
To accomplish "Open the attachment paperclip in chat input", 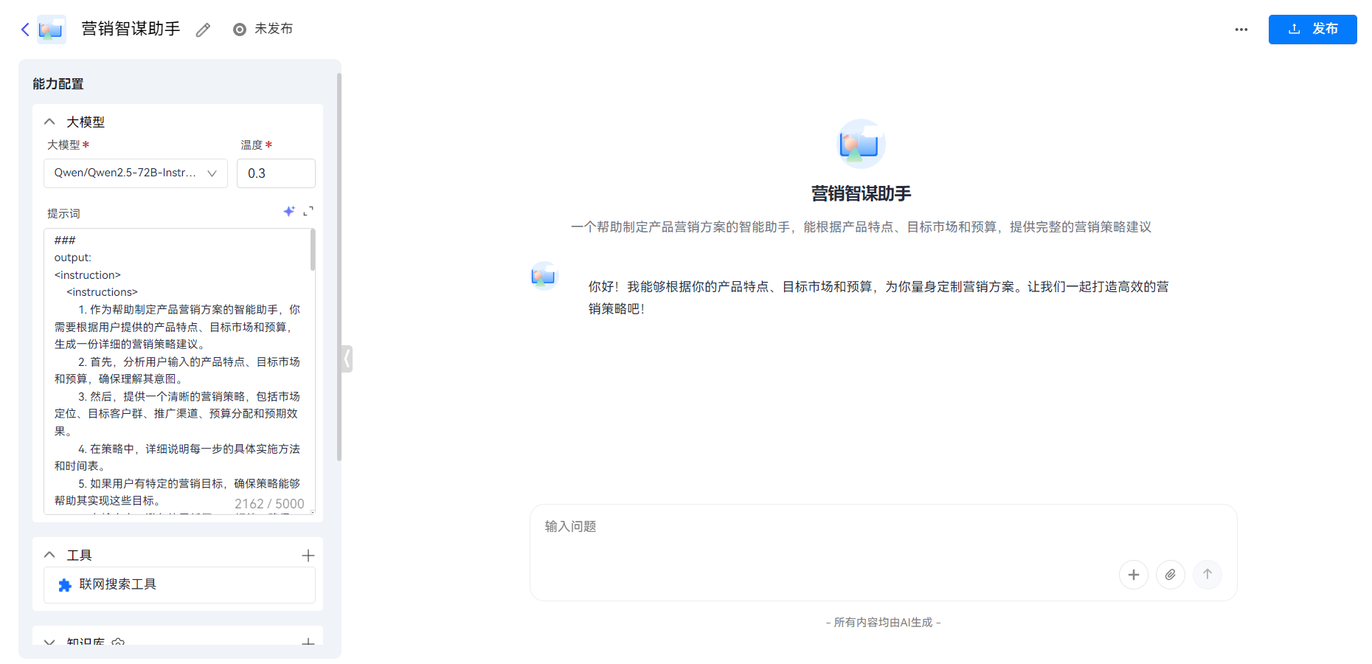I will (1171, 575).
